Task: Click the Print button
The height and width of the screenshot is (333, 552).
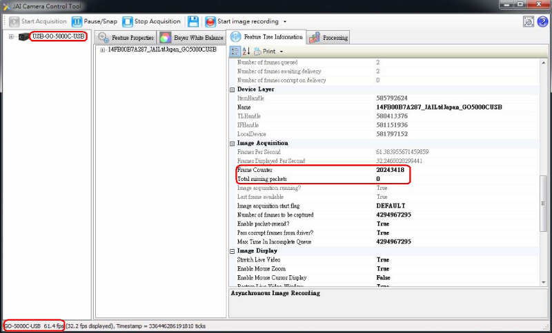Action: (265, 51)
